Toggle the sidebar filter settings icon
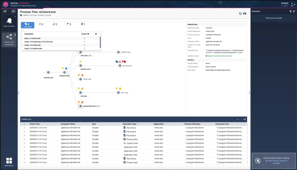The image size is (297, 170). (x=5, y=11)
